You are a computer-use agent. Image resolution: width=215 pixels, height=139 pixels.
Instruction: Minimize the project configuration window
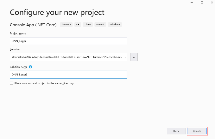tap(192, 3)
